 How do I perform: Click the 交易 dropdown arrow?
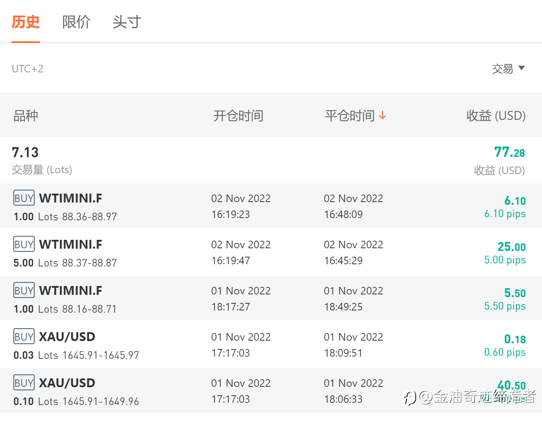[x=522, y=68]
